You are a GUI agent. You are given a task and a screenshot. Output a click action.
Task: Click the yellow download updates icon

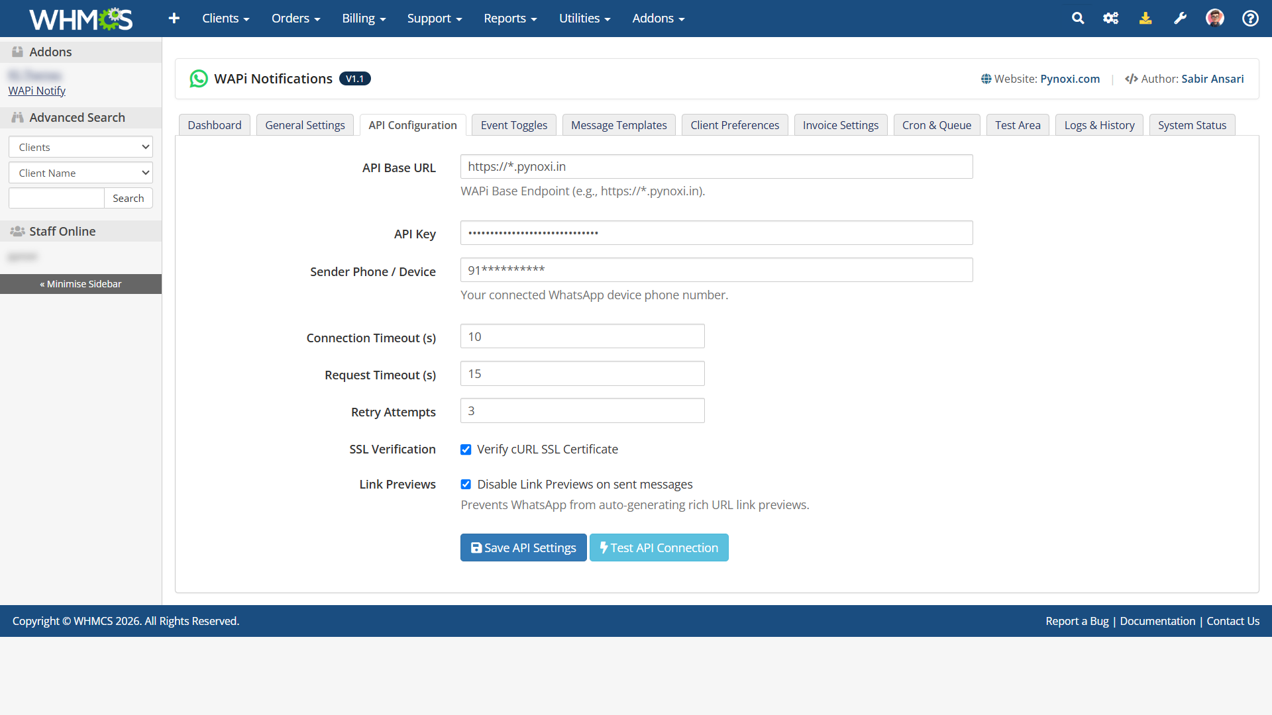1145,19
